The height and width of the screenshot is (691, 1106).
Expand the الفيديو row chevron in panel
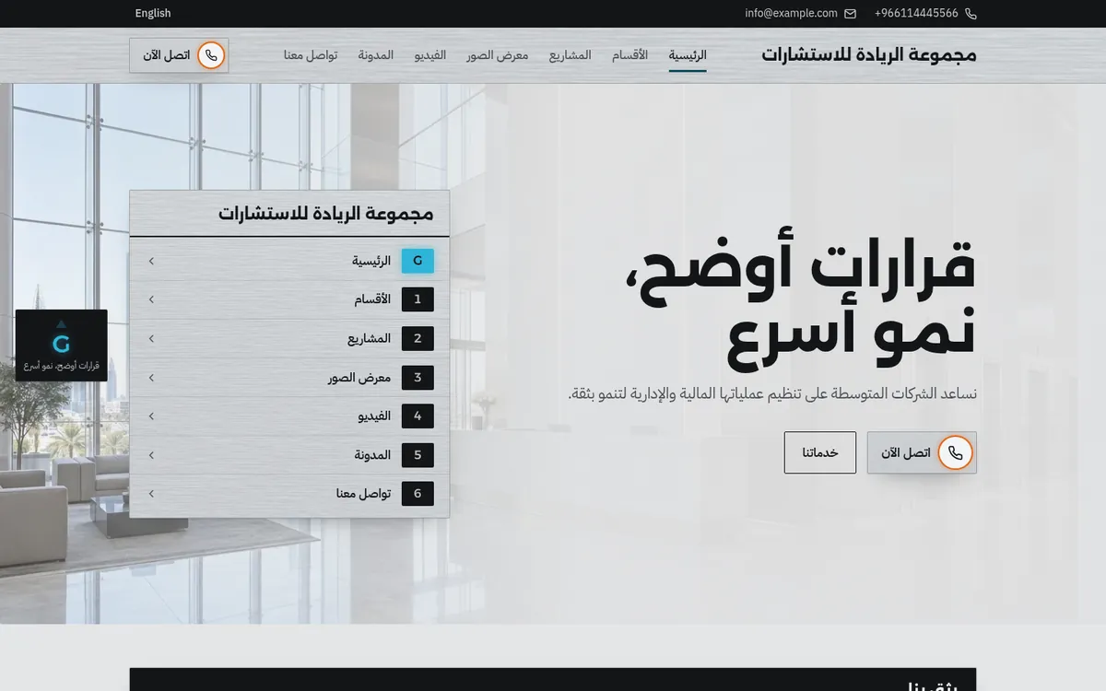[x=151, y=416]
